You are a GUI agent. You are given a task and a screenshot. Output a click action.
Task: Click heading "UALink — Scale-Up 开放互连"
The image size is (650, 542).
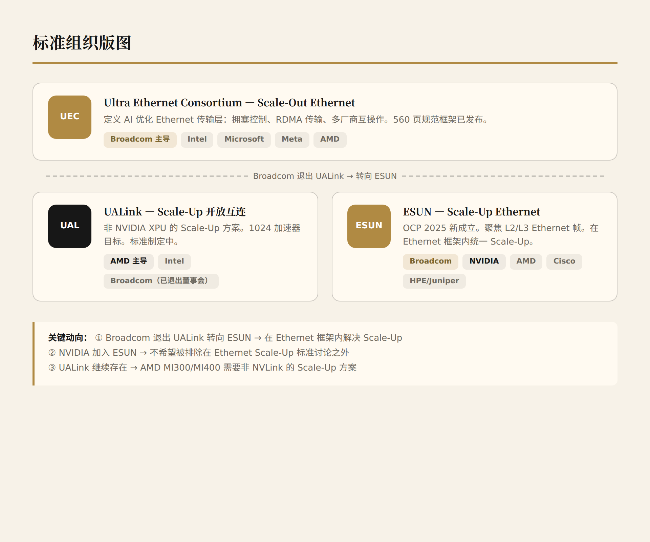(x=175, y=212)
